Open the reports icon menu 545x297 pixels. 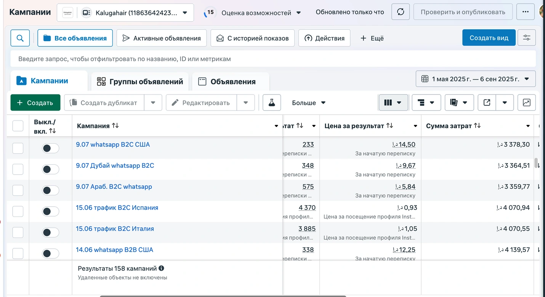click(459, 103)
